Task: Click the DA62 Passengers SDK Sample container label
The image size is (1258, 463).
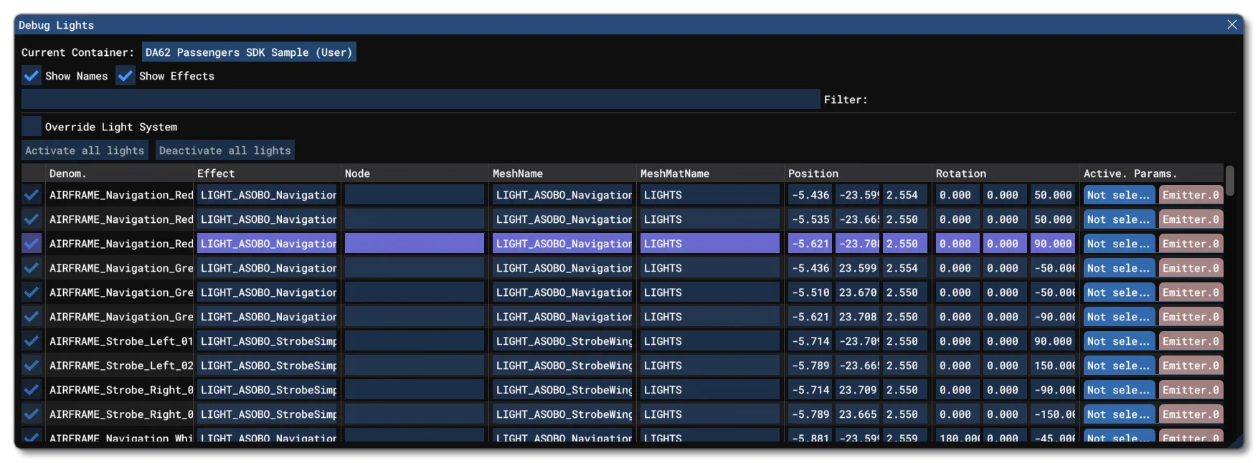Action: [248, 52]
